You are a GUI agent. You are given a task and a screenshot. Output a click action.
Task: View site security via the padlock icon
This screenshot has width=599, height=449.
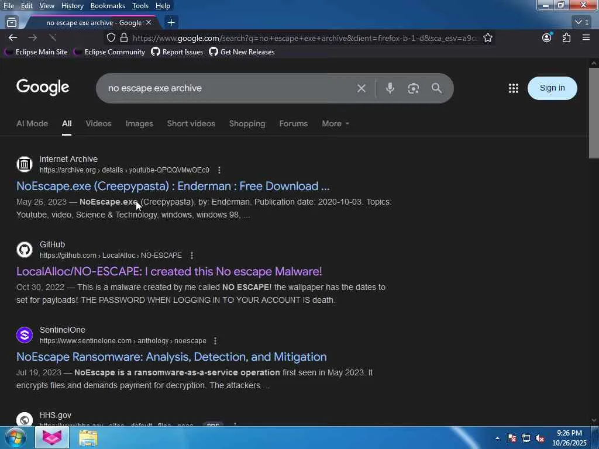coord(124,37)
